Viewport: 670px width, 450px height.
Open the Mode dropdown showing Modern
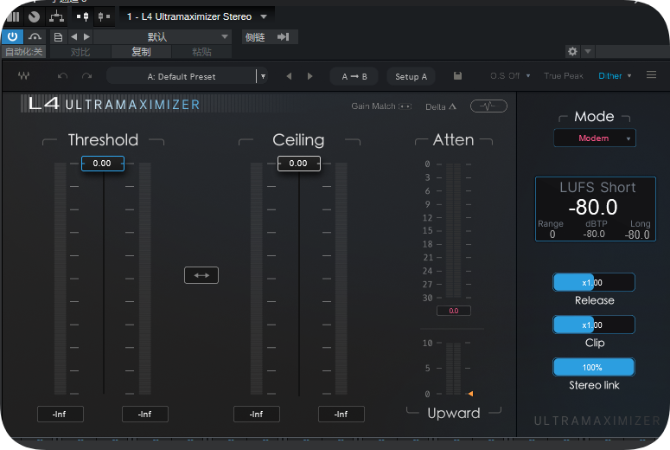[594, 138]
